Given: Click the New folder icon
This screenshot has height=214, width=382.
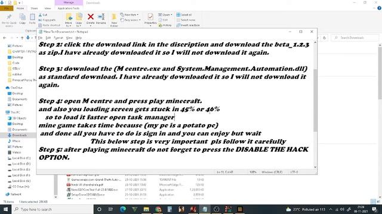Looking at the screenshot, I should [x=114, y=17].
